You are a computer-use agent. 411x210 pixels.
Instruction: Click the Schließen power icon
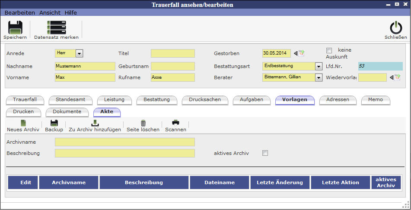395,28
